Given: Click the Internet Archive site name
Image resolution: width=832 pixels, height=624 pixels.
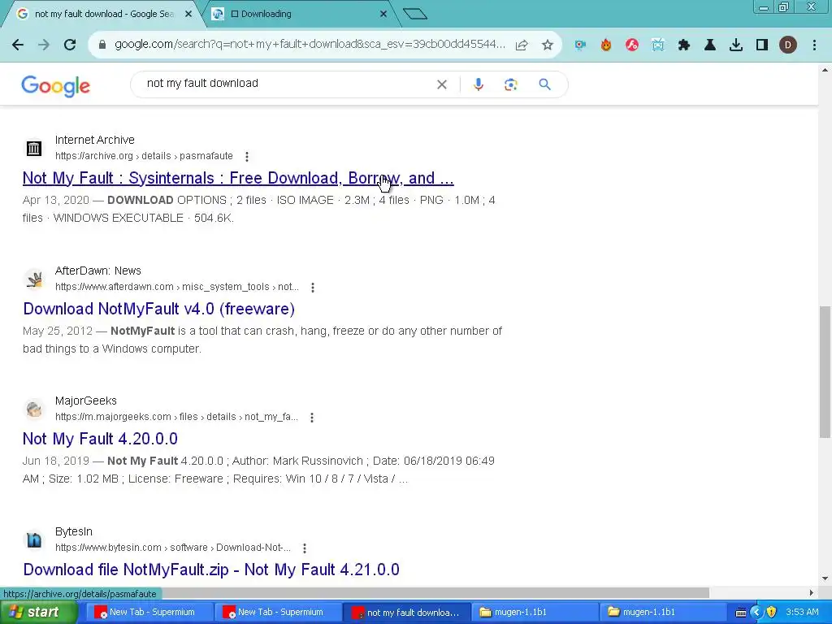Looking at the screenshot, I should [95, 140].
